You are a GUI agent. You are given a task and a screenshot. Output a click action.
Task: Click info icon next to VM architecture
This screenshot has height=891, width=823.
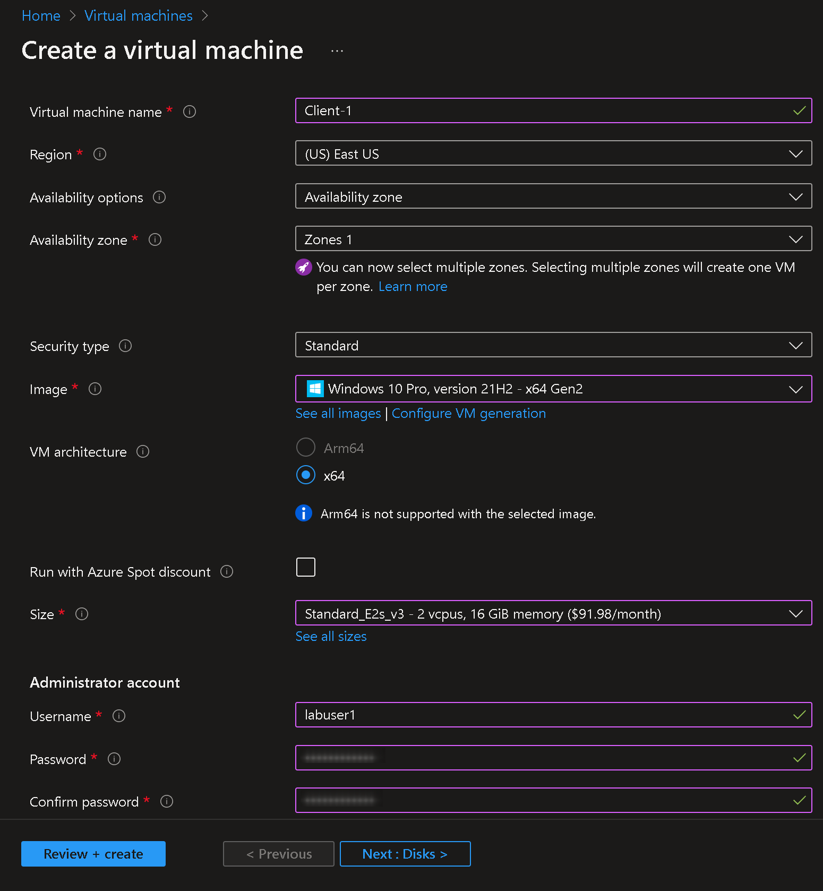tap(143, 451)
